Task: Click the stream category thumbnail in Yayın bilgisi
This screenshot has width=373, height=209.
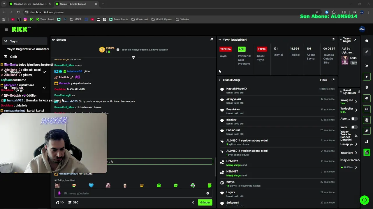Action: [345, 60]
